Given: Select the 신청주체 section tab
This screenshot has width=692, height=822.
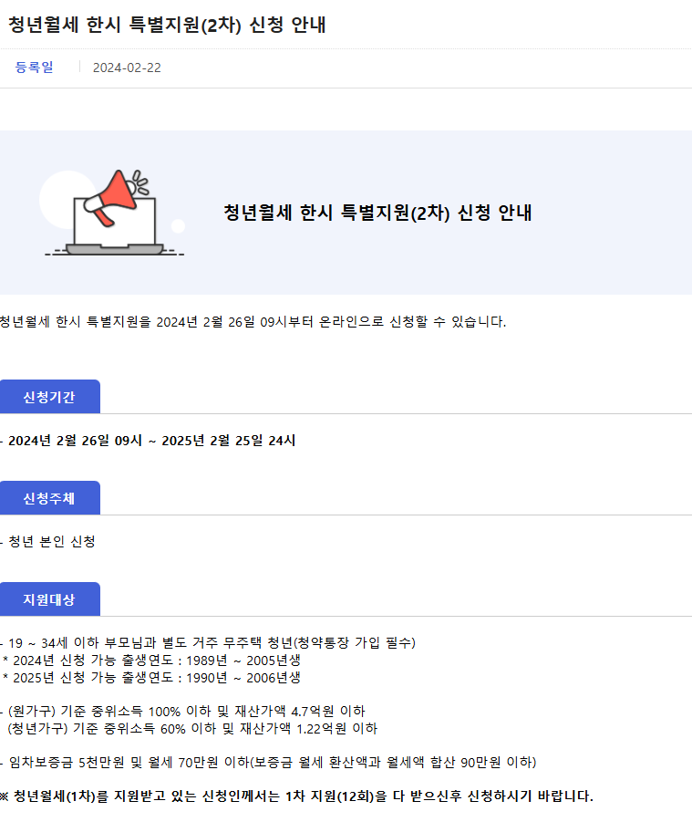Looking at the screenshot, I should [50, 498].
